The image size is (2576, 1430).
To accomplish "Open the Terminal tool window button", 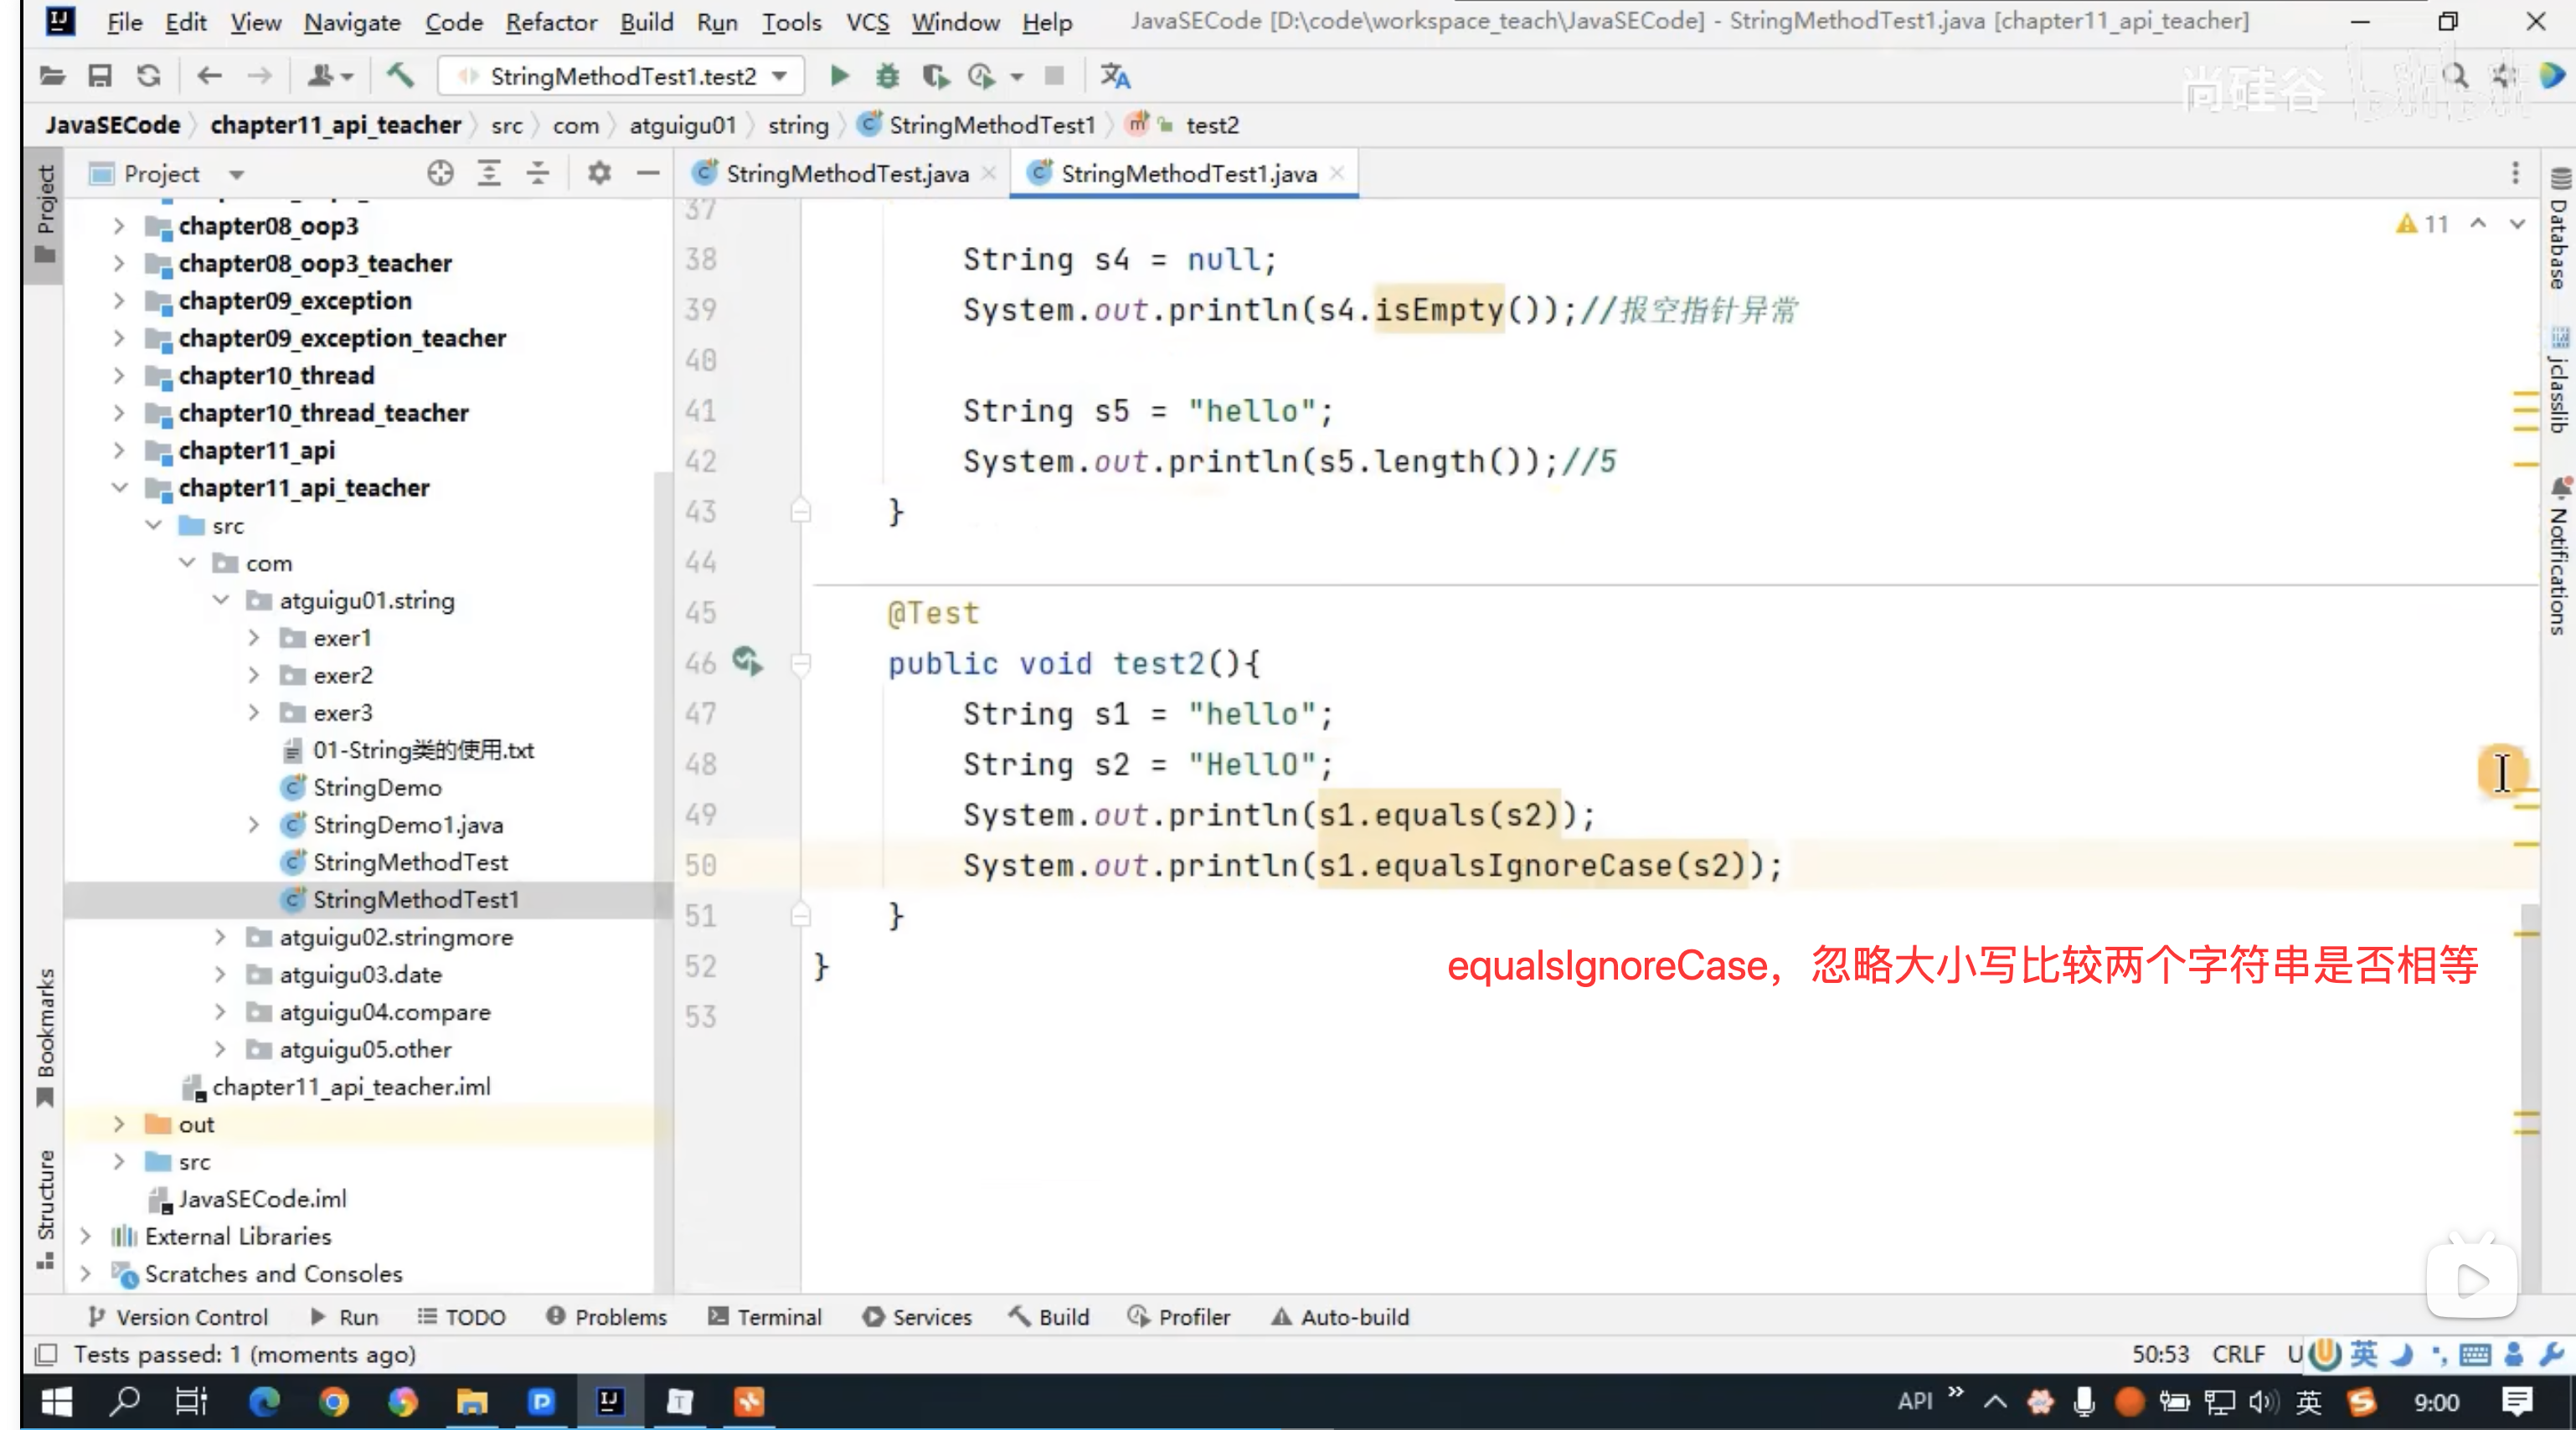I will (x=765, y=1317).
